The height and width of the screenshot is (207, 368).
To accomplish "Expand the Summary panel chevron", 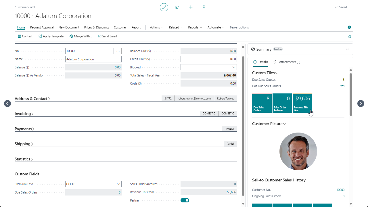I will 347,49.
